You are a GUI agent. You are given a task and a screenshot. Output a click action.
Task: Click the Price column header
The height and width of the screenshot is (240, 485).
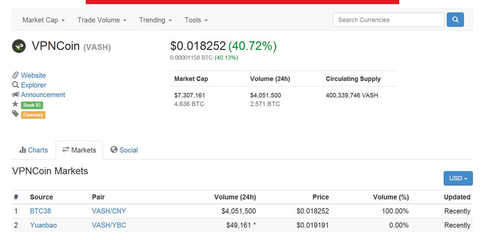coord(321,197)
